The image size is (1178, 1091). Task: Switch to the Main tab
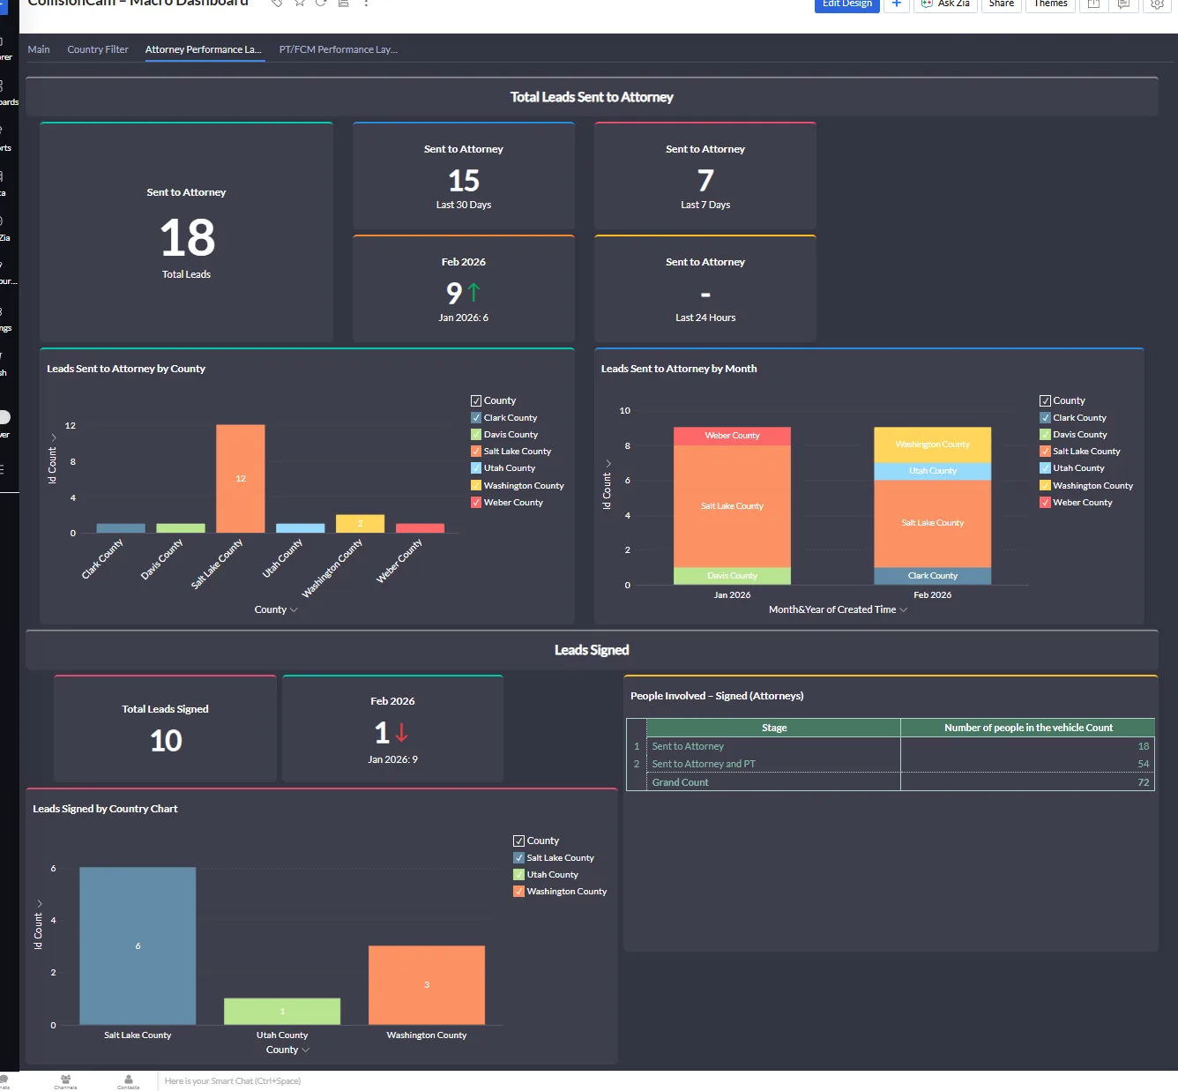coord(39,49)
